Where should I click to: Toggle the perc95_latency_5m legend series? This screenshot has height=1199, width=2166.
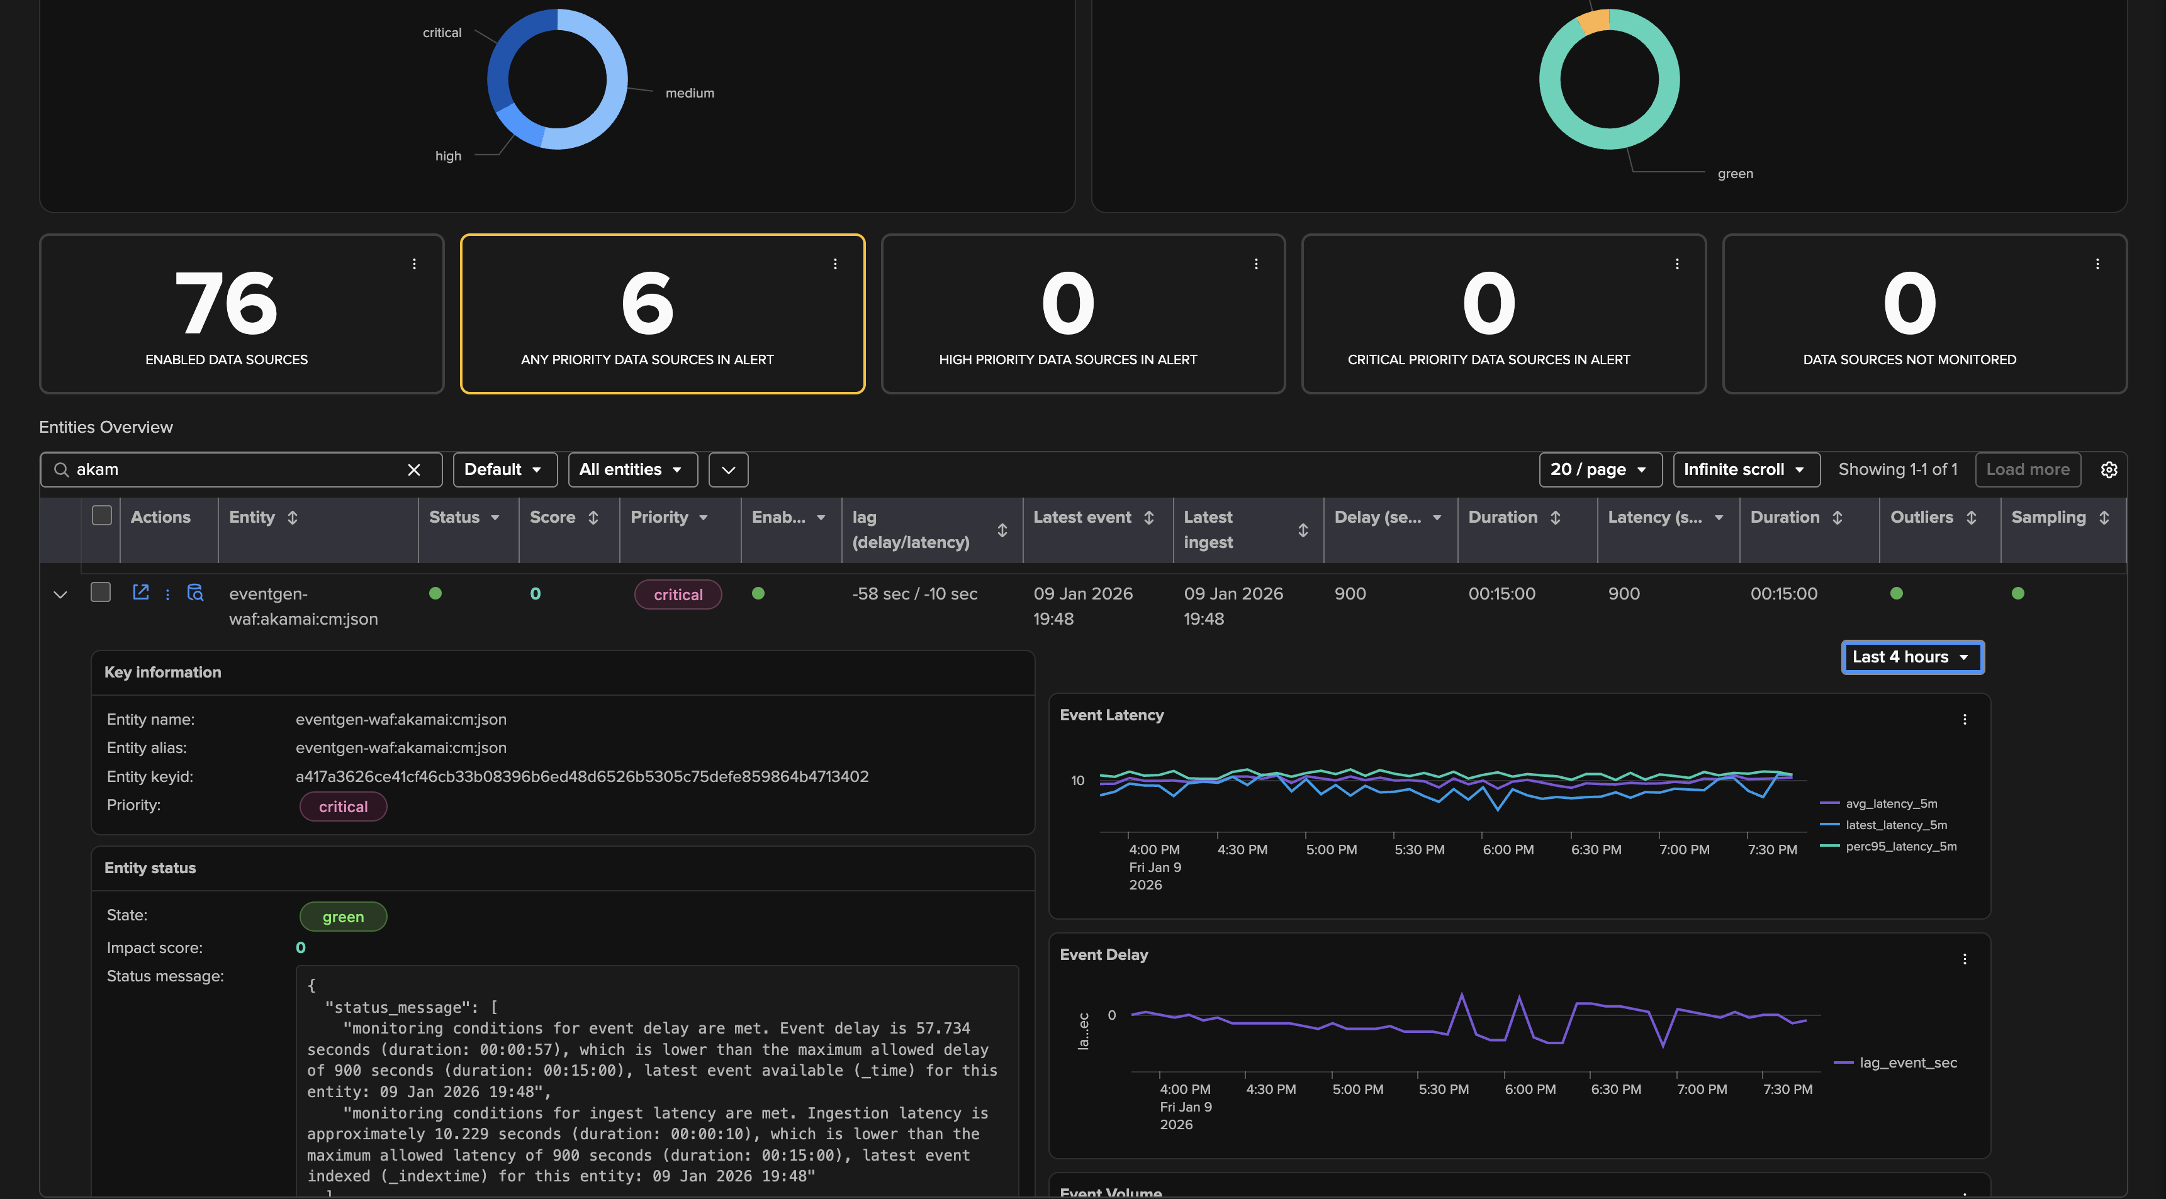1900,847
